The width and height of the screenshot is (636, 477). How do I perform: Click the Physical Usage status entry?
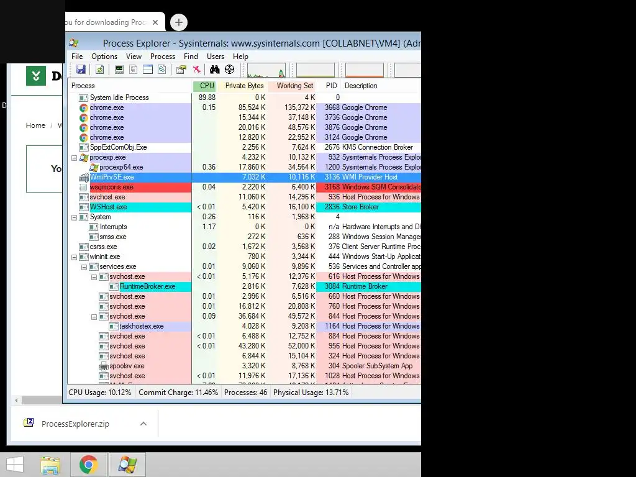pyautogui.click(x=311, y=393)
